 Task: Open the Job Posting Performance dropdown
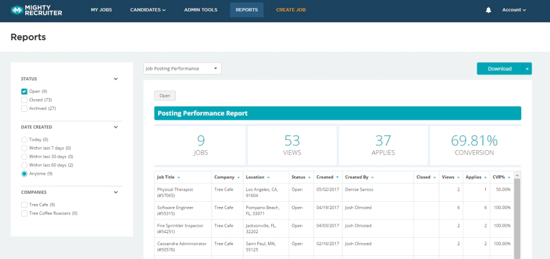pos(182,68)
